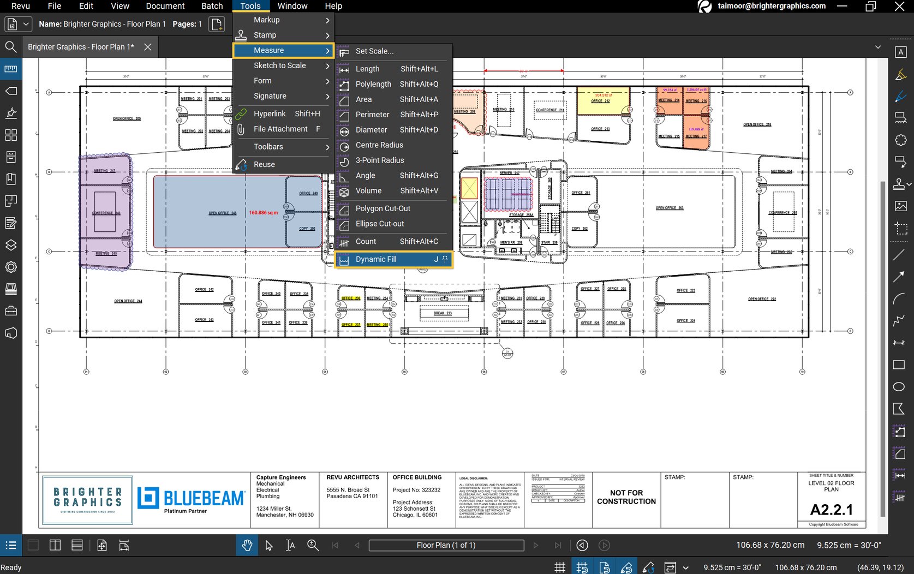Click the Floor Plan (1 of 1) page field

(x=446, y=545)
